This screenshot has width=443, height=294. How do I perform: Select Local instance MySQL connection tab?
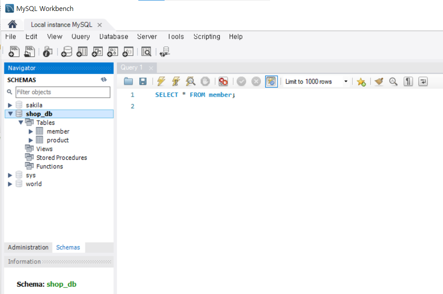[x=62, y=24]
